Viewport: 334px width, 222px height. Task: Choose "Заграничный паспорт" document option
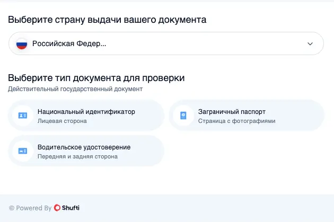click(x=232, y=112)
